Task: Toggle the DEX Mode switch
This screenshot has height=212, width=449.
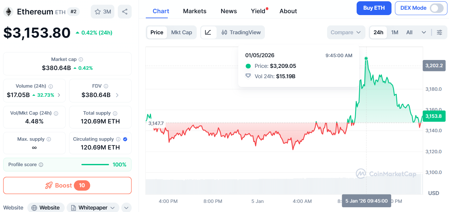Action: pos(437,8)
